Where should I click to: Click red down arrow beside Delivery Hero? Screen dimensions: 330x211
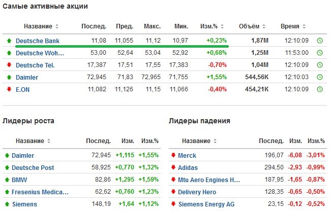click(x=173, y=192)
